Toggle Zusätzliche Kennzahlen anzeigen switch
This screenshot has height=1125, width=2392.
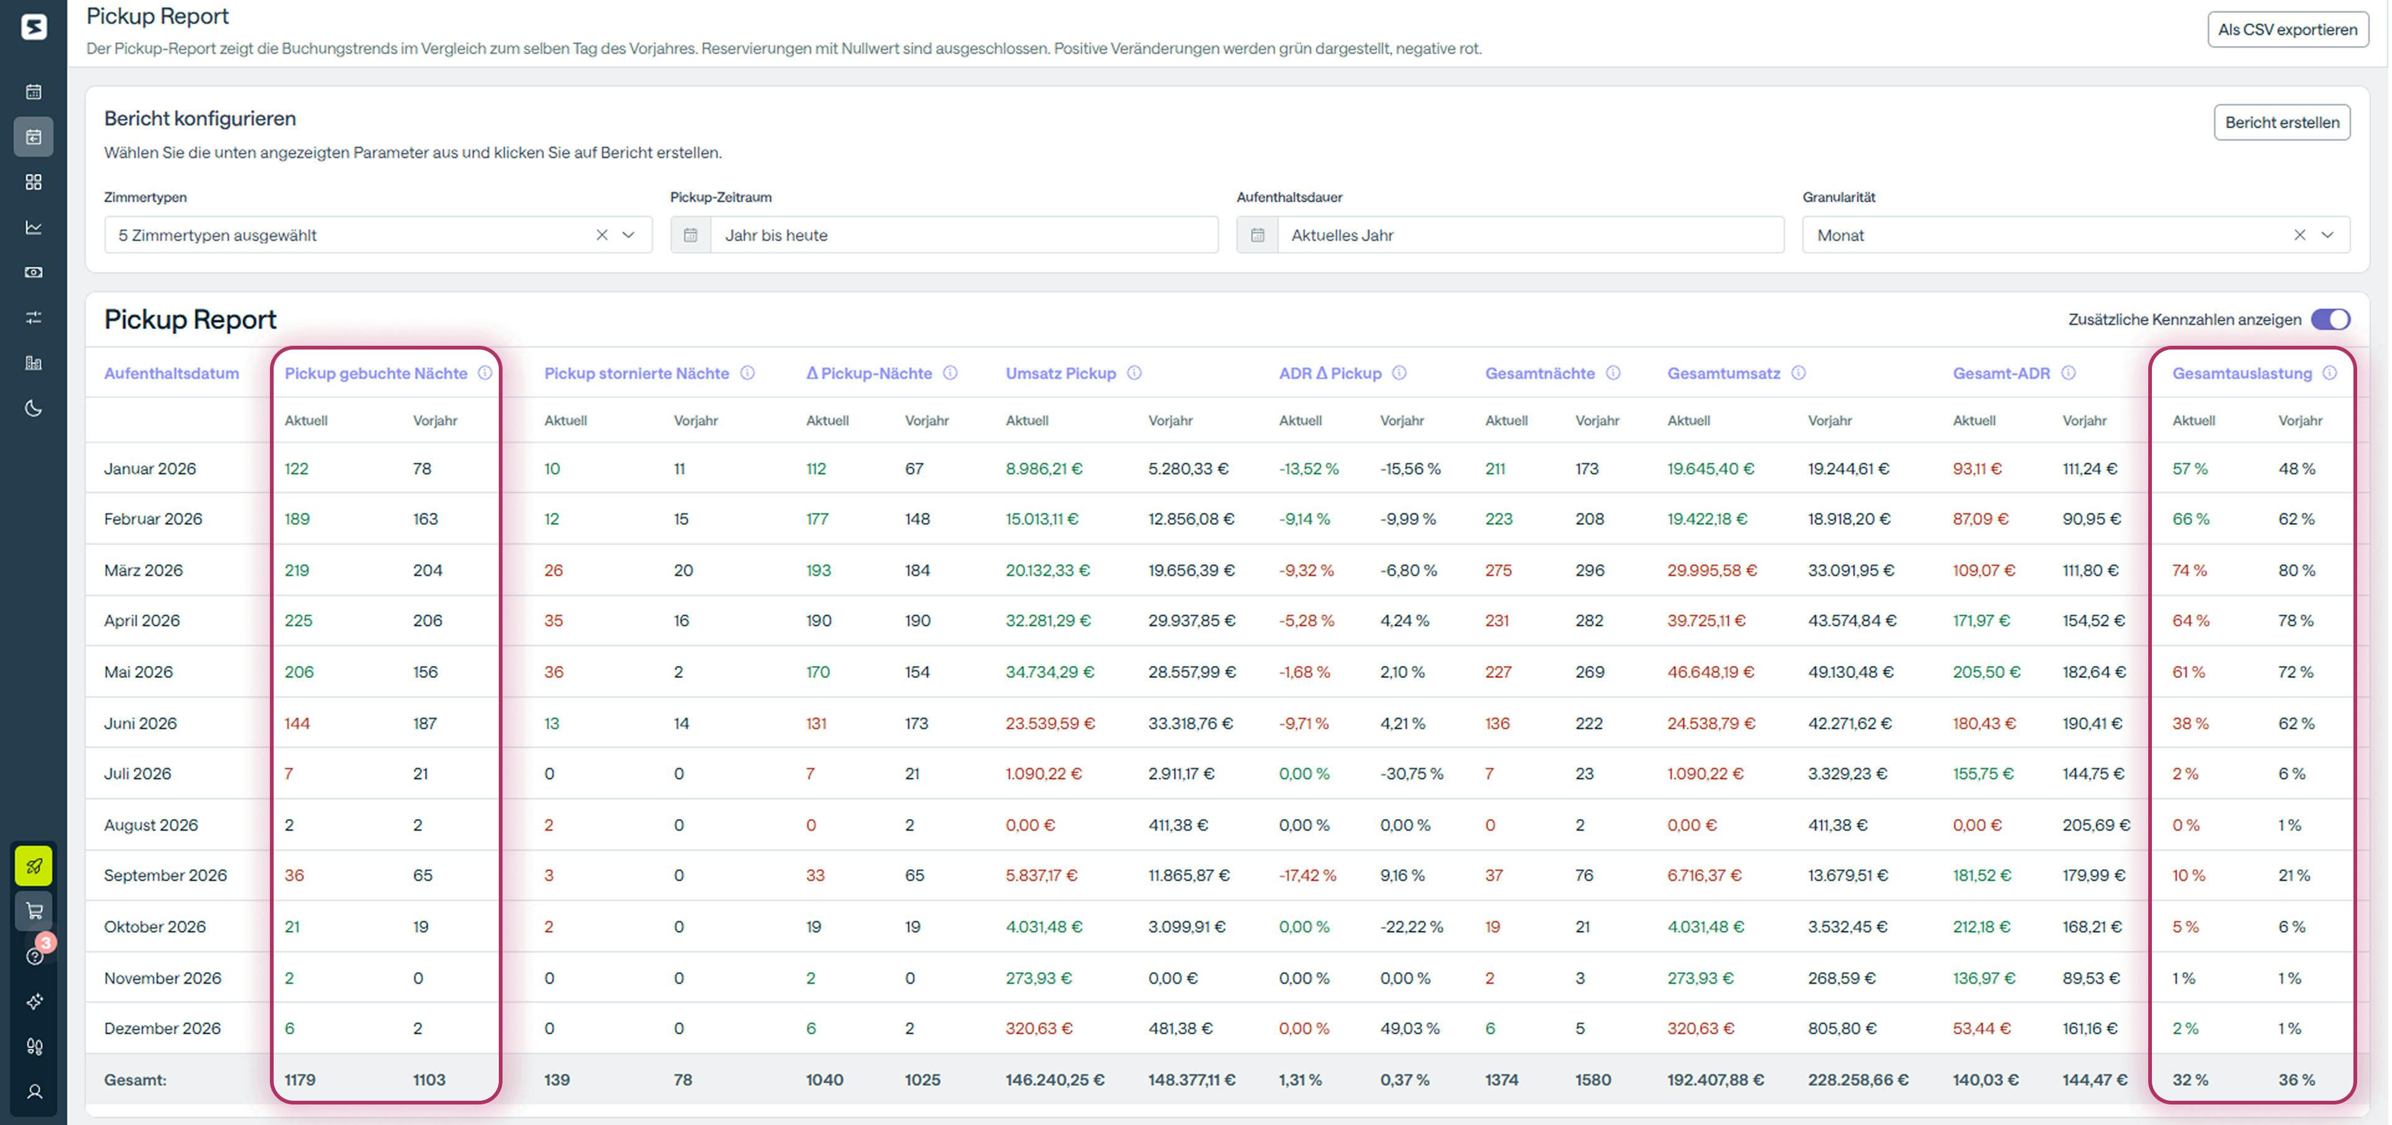tap(2330, 319)
